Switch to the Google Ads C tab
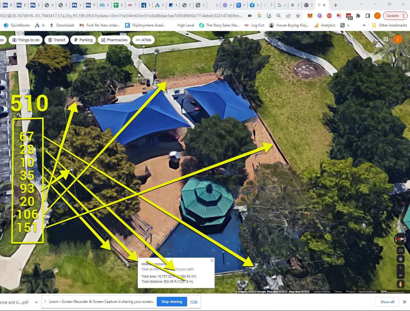The height and width of the screenshot is (311, 410). [159, 5]
